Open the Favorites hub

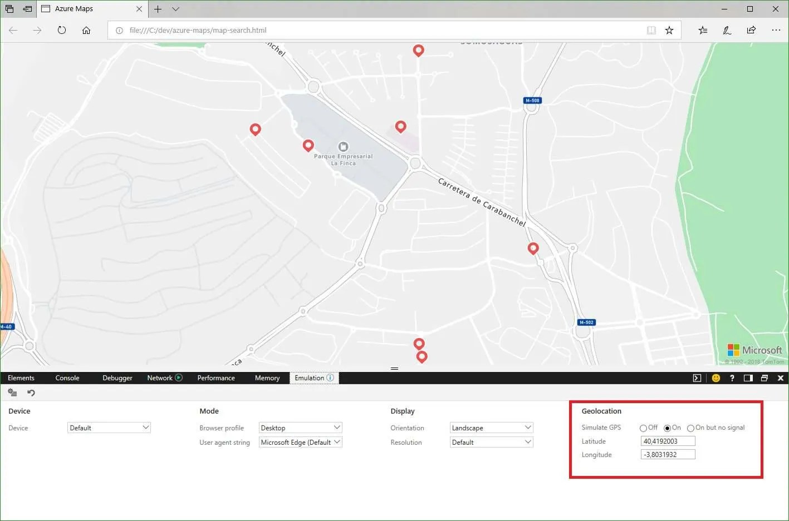click(703, 31)
